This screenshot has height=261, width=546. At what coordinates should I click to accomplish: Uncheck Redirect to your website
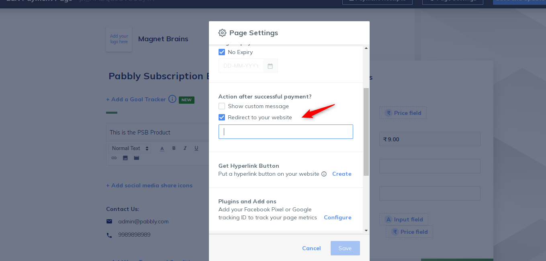[x=222, y=117]
